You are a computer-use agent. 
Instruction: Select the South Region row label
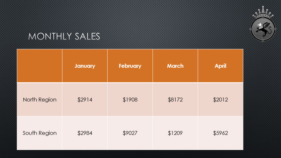40,133
